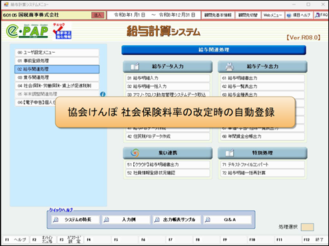Viewport: 329px width, 246px height.
Task: Select 00 ユーザ設定メニュー
Action: [x=57, y=53]
